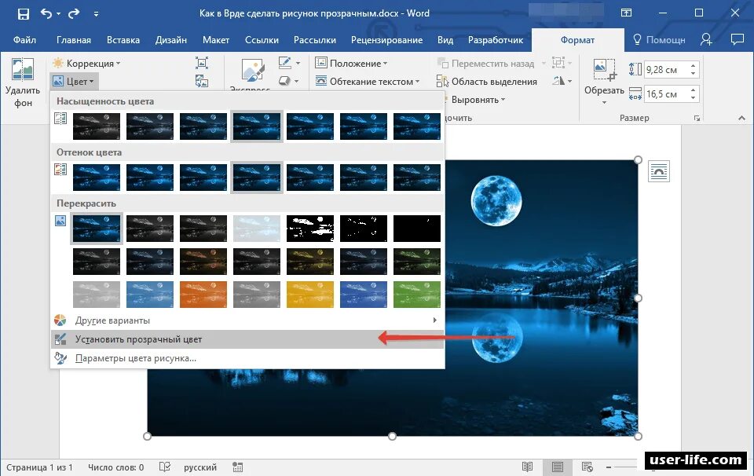Expand the Положение dropdown
Image resolution: width=754 pixels, height=476 pixels.
(x=351, y=63)
